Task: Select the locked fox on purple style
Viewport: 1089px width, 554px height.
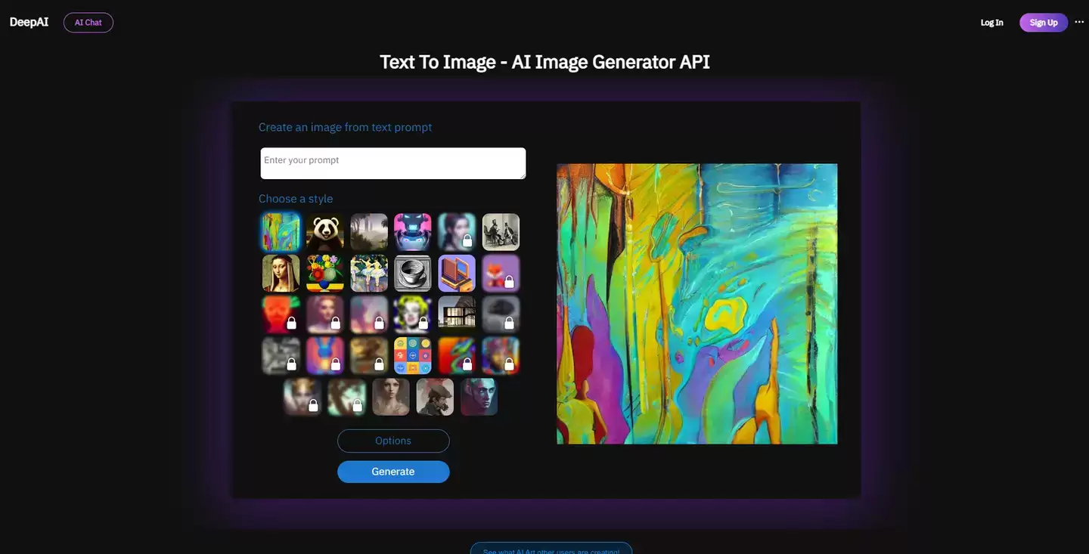Action: [x=501, y=273]
